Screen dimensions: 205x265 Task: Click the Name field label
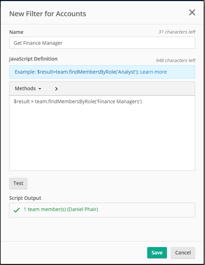pos(16,32)
